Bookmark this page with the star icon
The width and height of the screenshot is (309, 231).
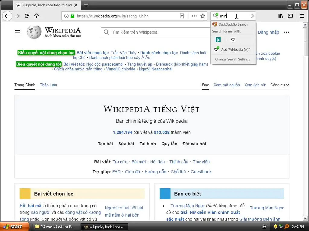203,16
